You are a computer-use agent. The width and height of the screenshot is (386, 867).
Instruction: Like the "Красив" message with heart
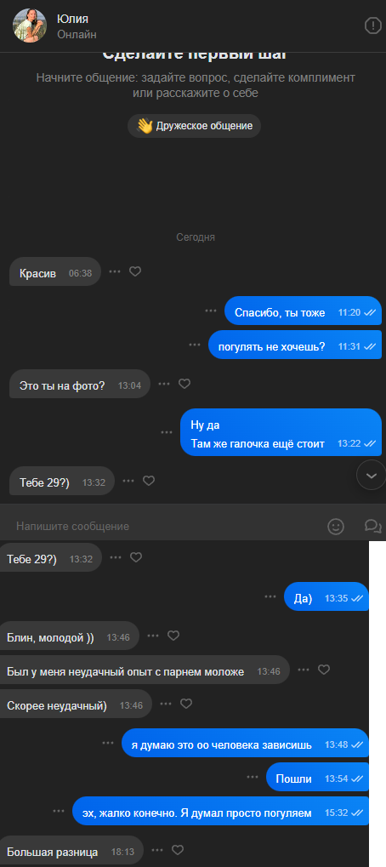click(x=135, y=271)
